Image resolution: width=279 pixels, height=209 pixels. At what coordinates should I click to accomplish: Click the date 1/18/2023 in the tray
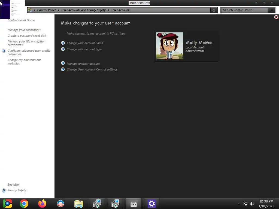(266, 206)
